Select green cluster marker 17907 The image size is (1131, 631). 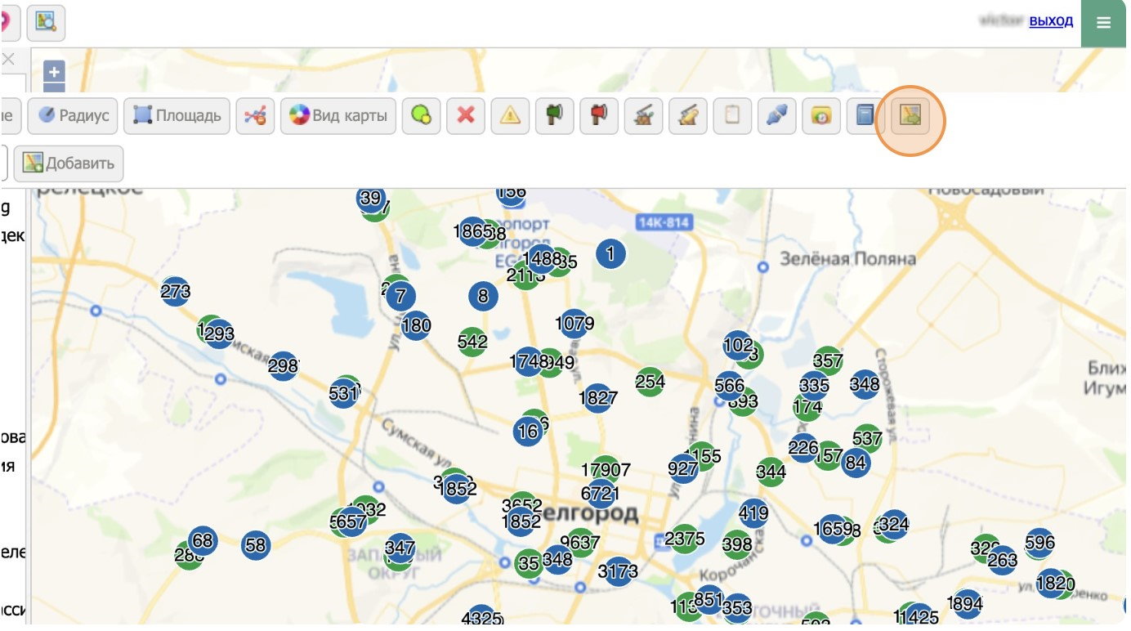pos(606,470)
